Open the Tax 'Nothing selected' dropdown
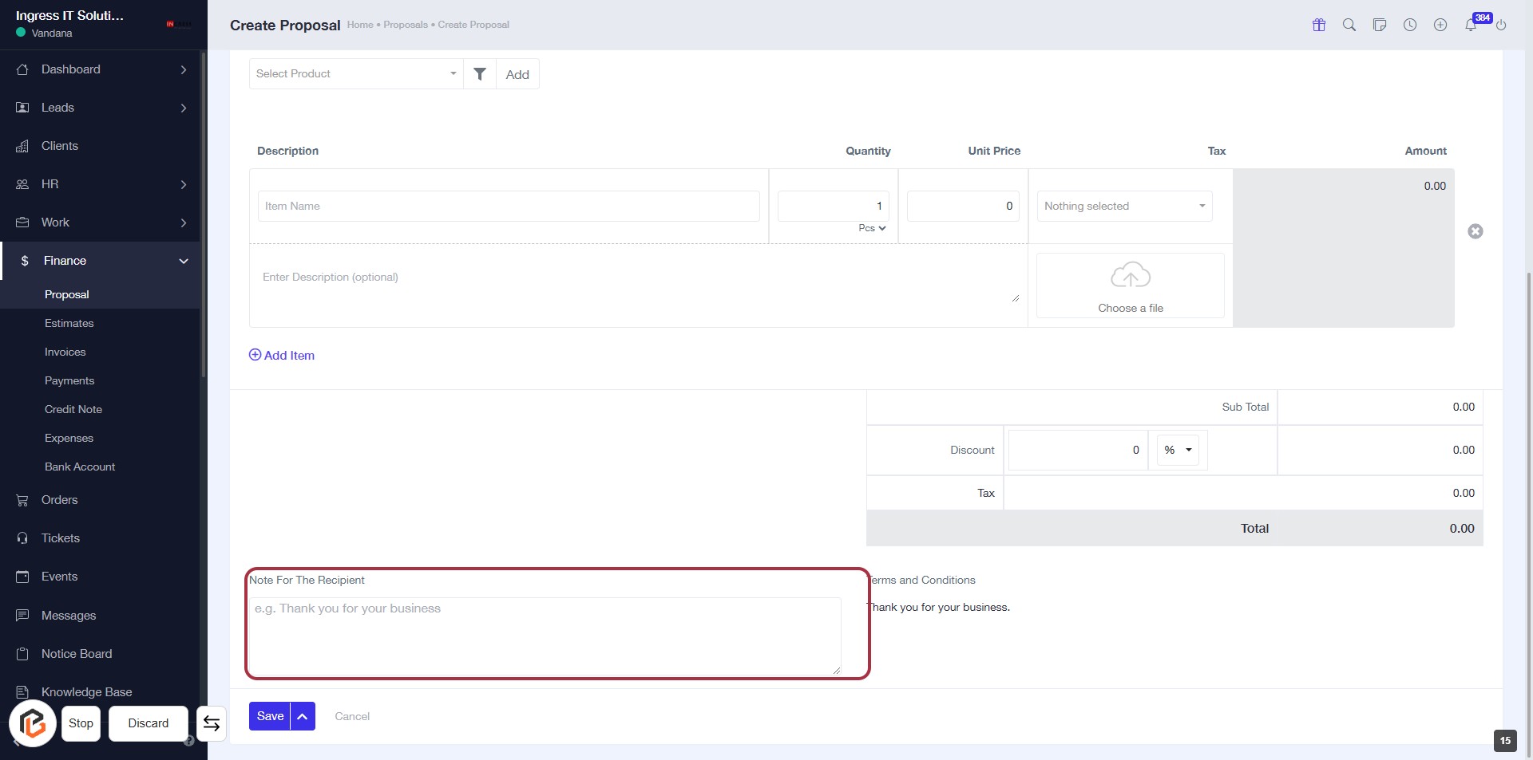 coord(1124,207)
